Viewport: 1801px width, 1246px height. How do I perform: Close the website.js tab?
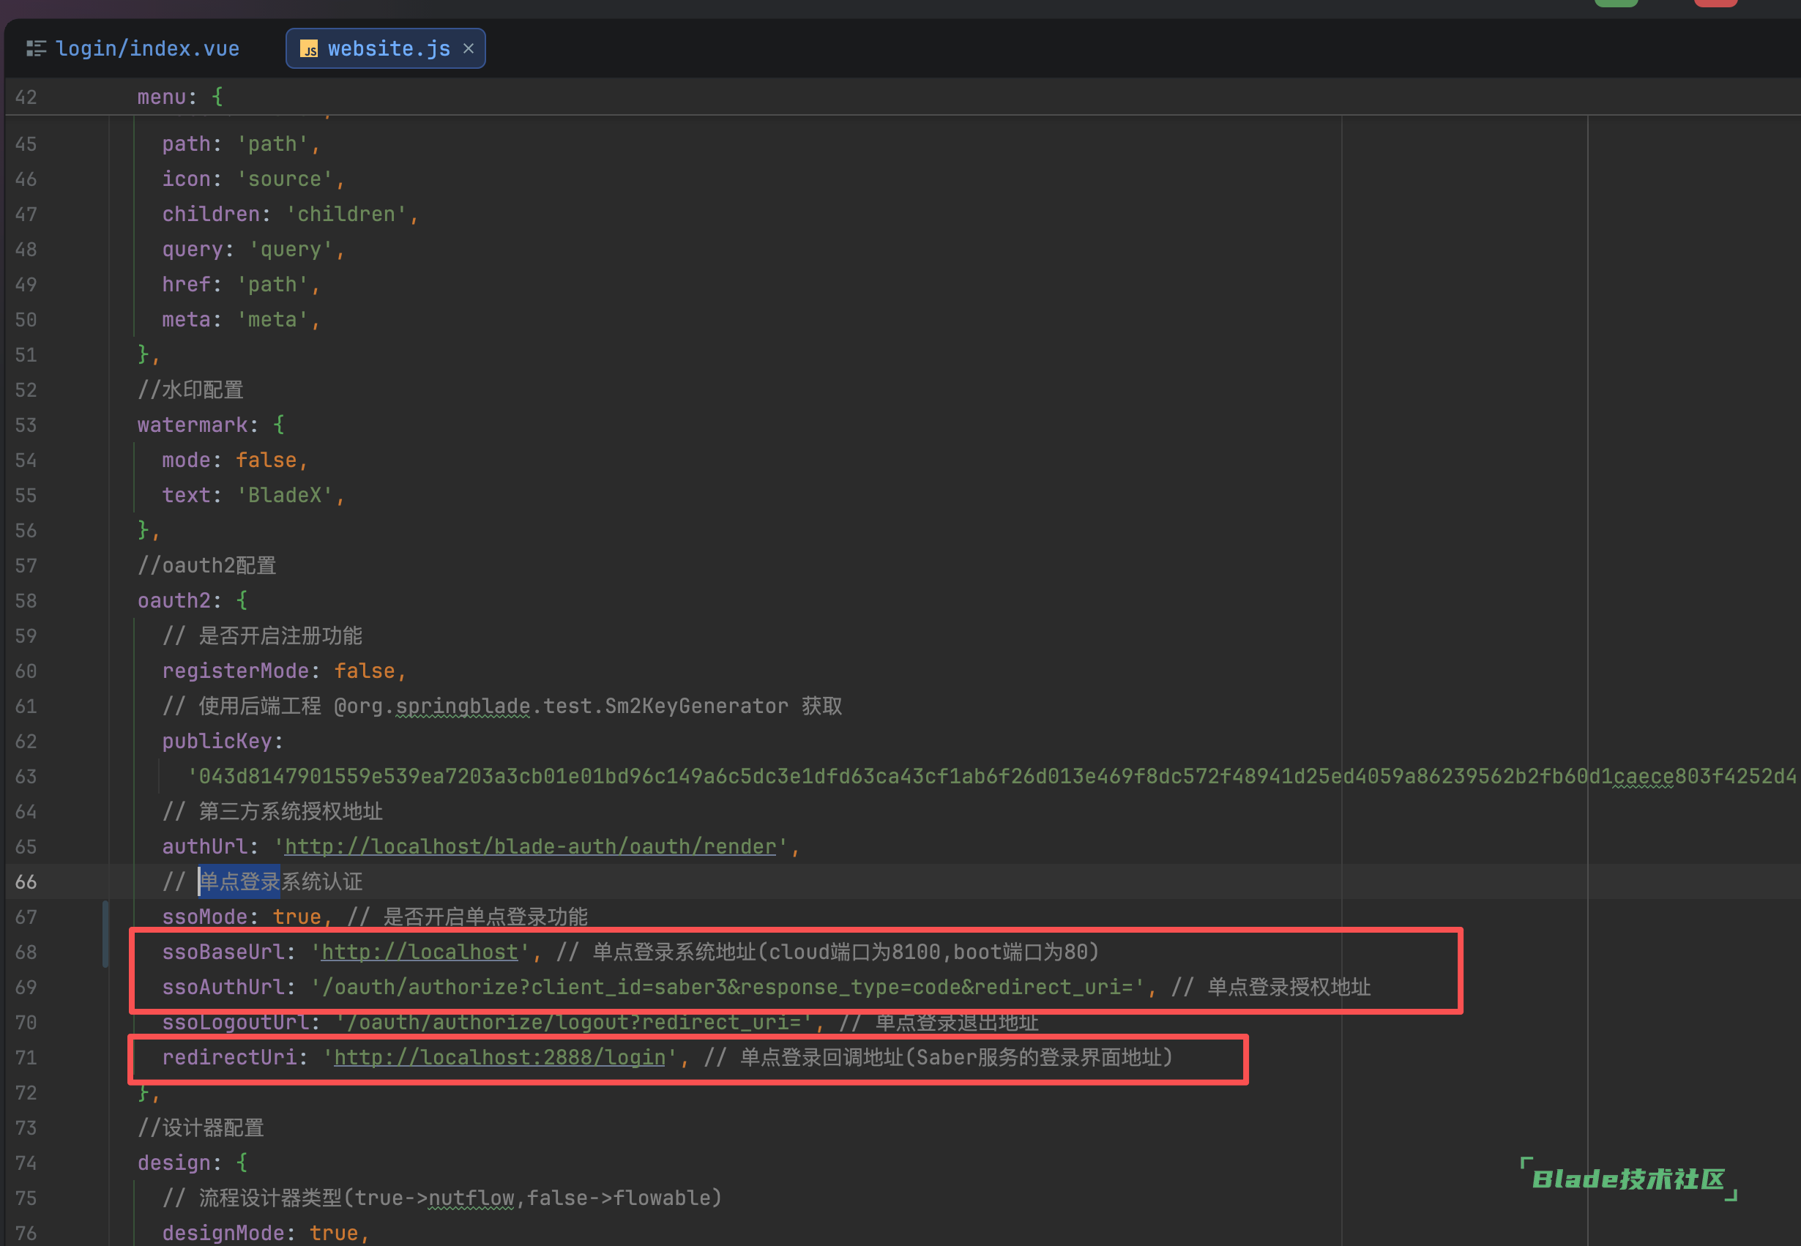(x=469, y=48)
